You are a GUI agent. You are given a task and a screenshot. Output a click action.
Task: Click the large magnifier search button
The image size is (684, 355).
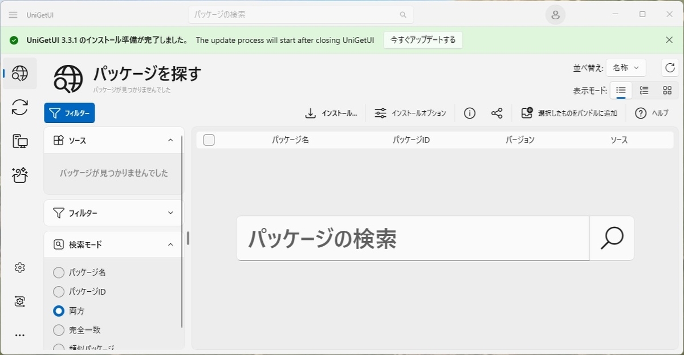tap(612, 238)
